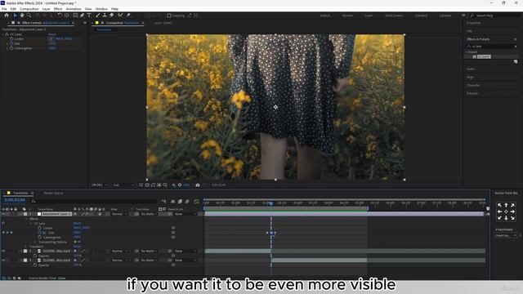Image resolution: width=523 pixels, height=294 pixels.
Task: Toggle the Frame Blending icon in timeline
Action: (180, 202)
